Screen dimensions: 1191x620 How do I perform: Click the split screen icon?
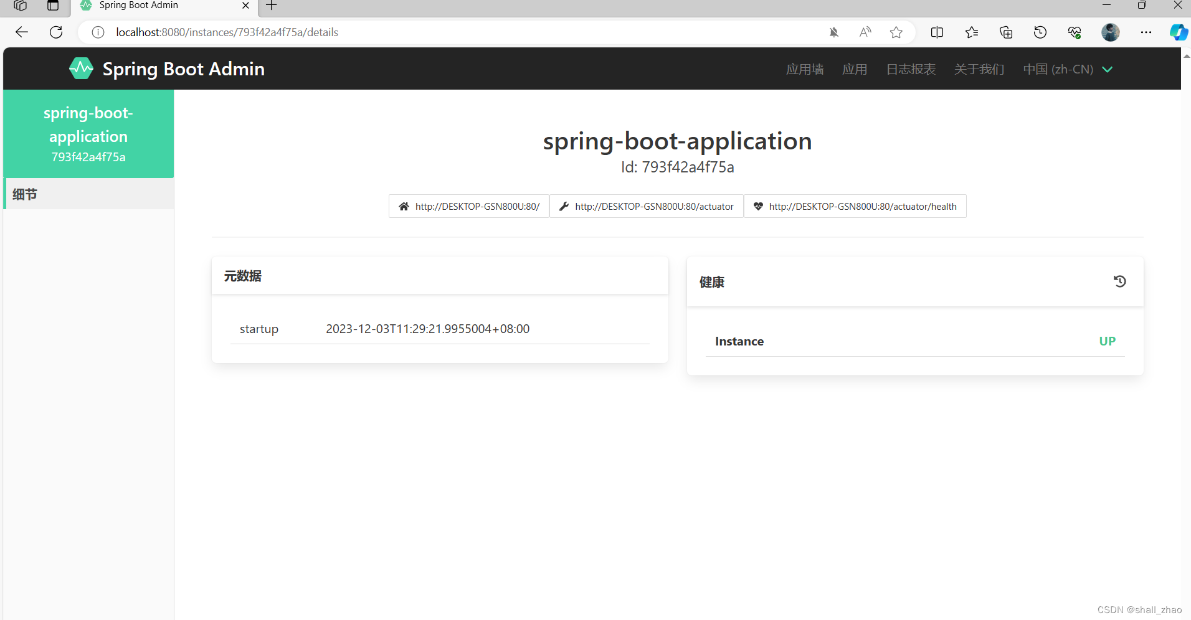click(936, 32)
